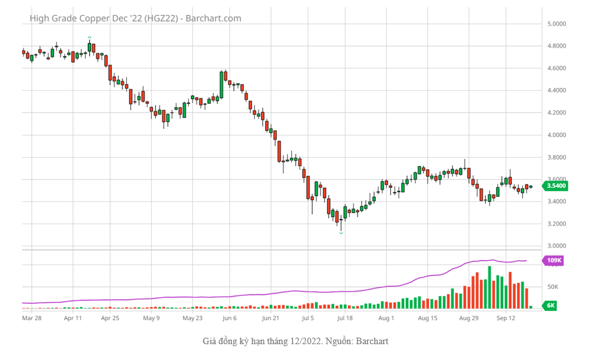The width and height of the screenshot is (605, 352).
Task: Click the green high marker above the April peak candle
Action: (x=89, y=37)
